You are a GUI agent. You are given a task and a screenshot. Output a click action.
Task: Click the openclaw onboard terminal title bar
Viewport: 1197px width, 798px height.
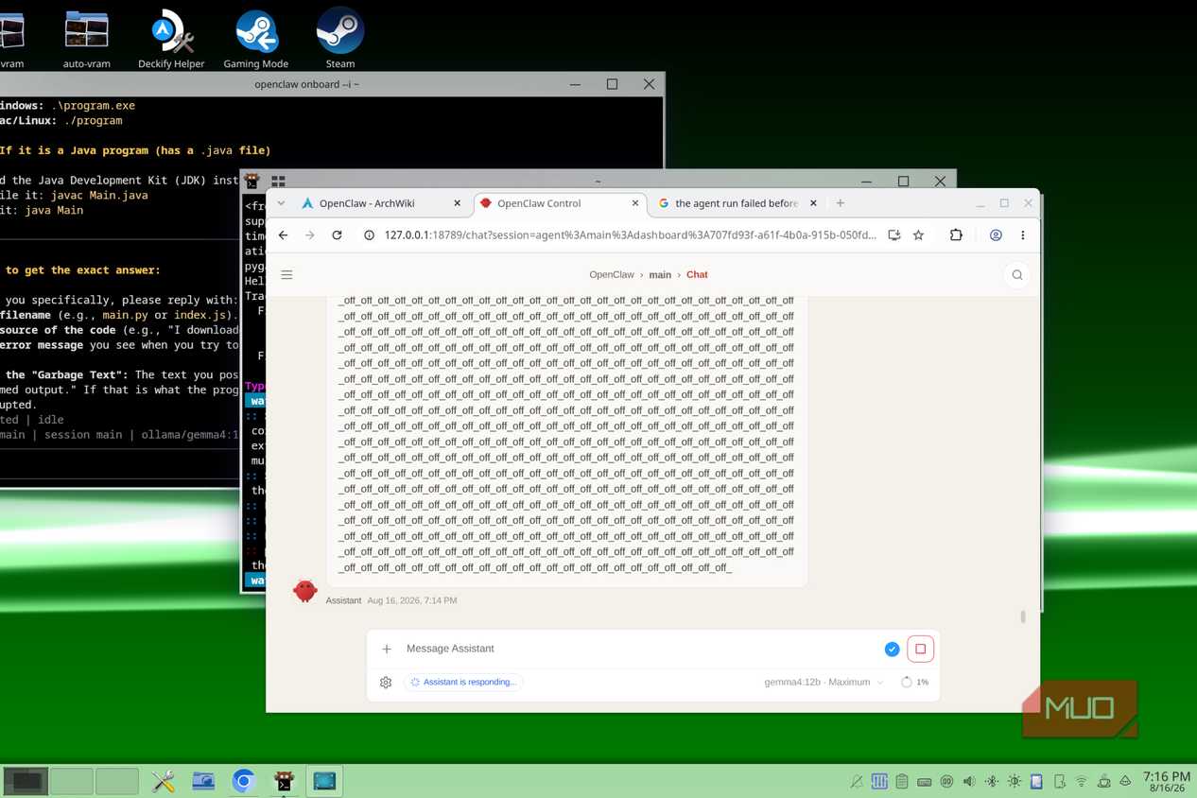click(306, 84)
